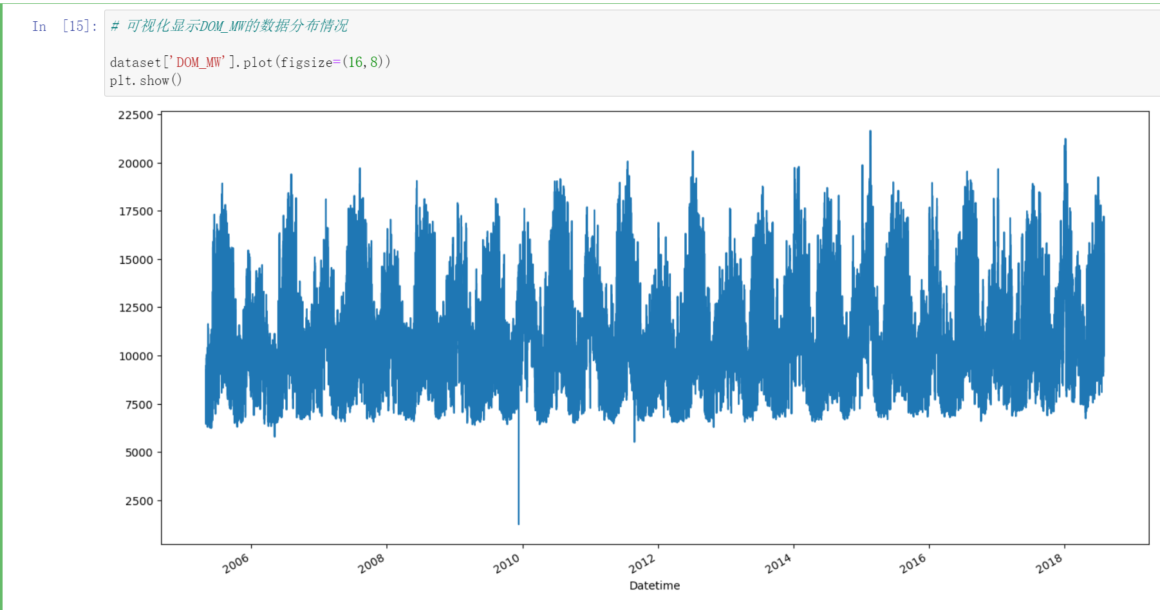The height and width of the screenshot is (610, 1160).
Task: Click the 2016 x-axis tick label
Action: (913, 564)
